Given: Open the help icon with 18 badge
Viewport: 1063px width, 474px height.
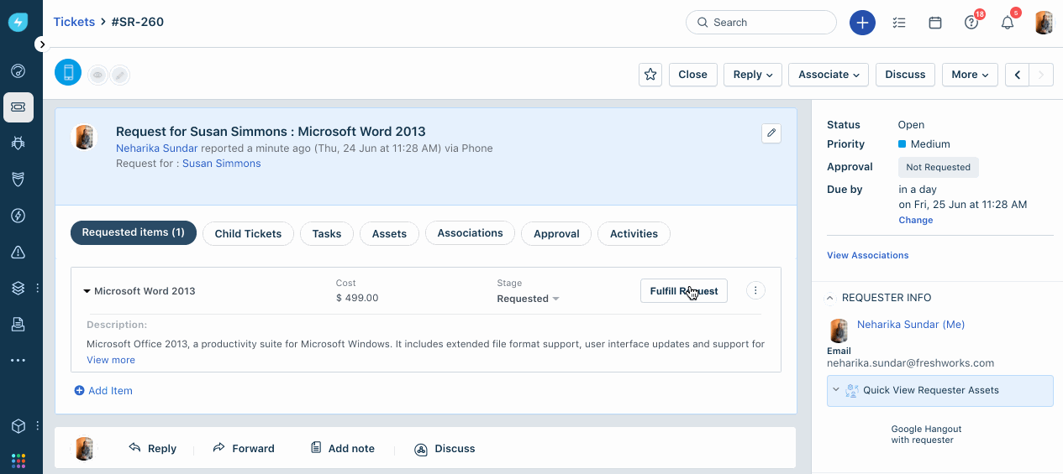Looking at the screenshot, I should point(972,22).
